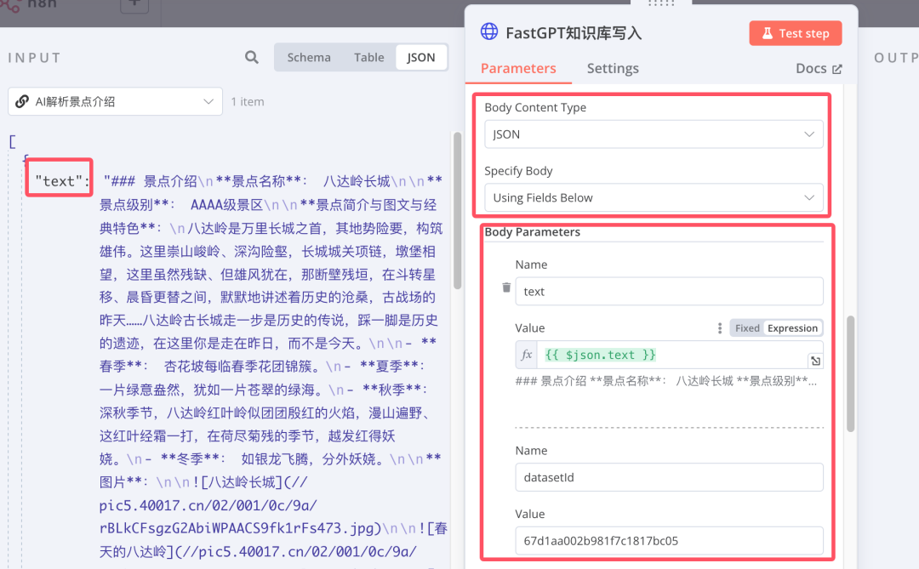Click the three-dot options icon next to Value
Screen dimensions: 919x569
(x=720, y=328)
